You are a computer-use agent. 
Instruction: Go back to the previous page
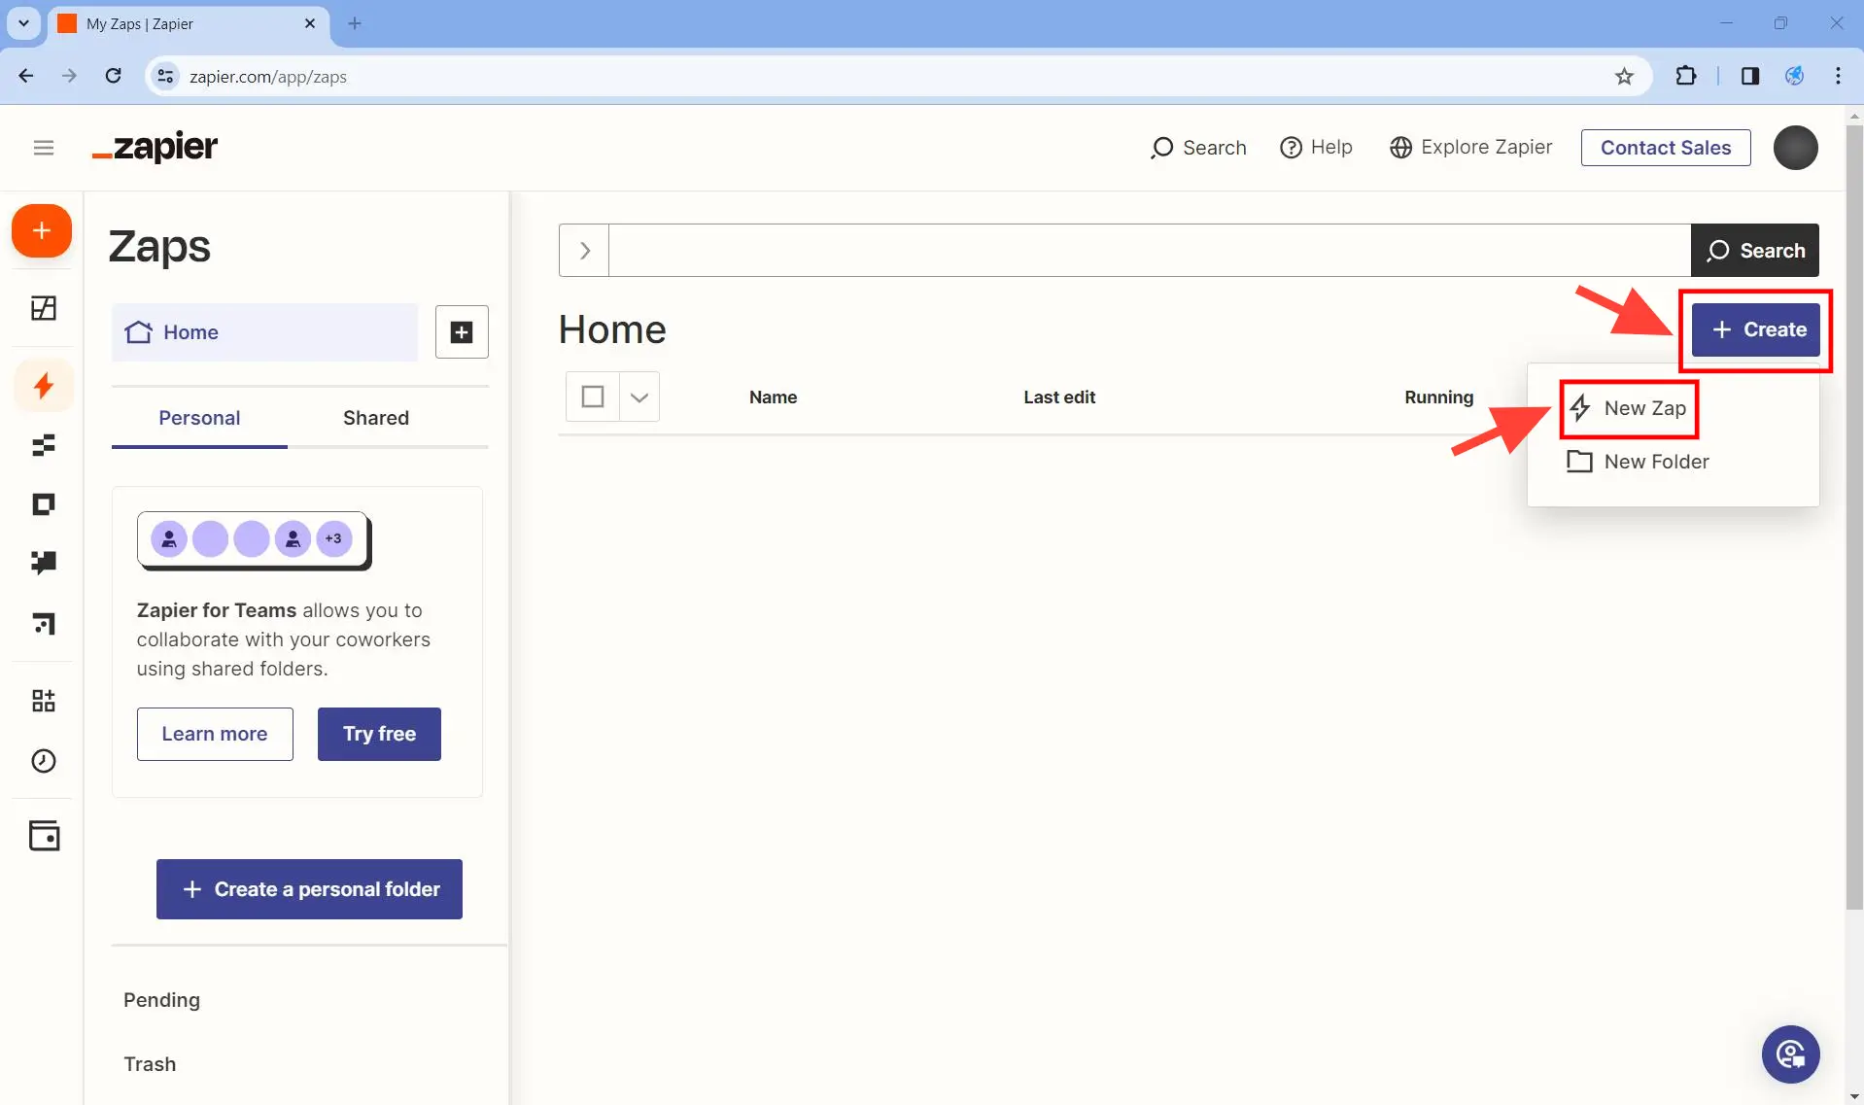(26, 76)
